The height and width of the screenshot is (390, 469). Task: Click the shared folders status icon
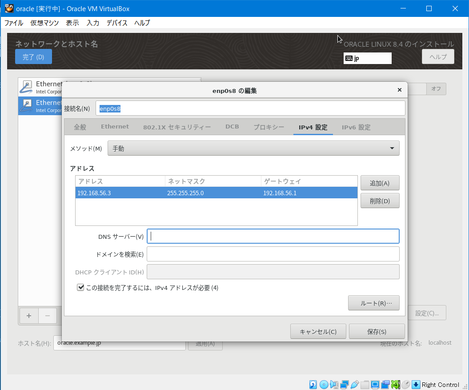365,384
